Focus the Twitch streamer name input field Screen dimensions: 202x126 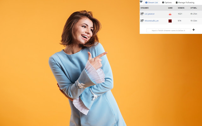tap(168, 31)
